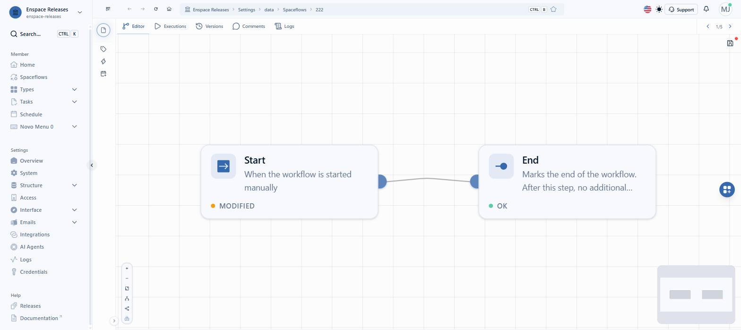
Task: Zoom in with the plus control
Action: tap(127, 269)
